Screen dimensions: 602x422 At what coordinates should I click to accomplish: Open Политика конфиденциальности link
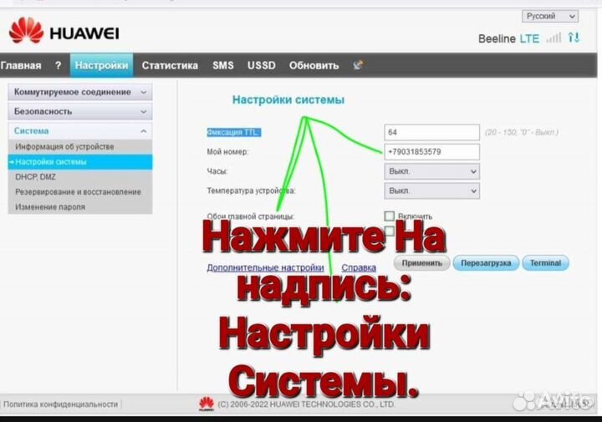coord(61,404)
